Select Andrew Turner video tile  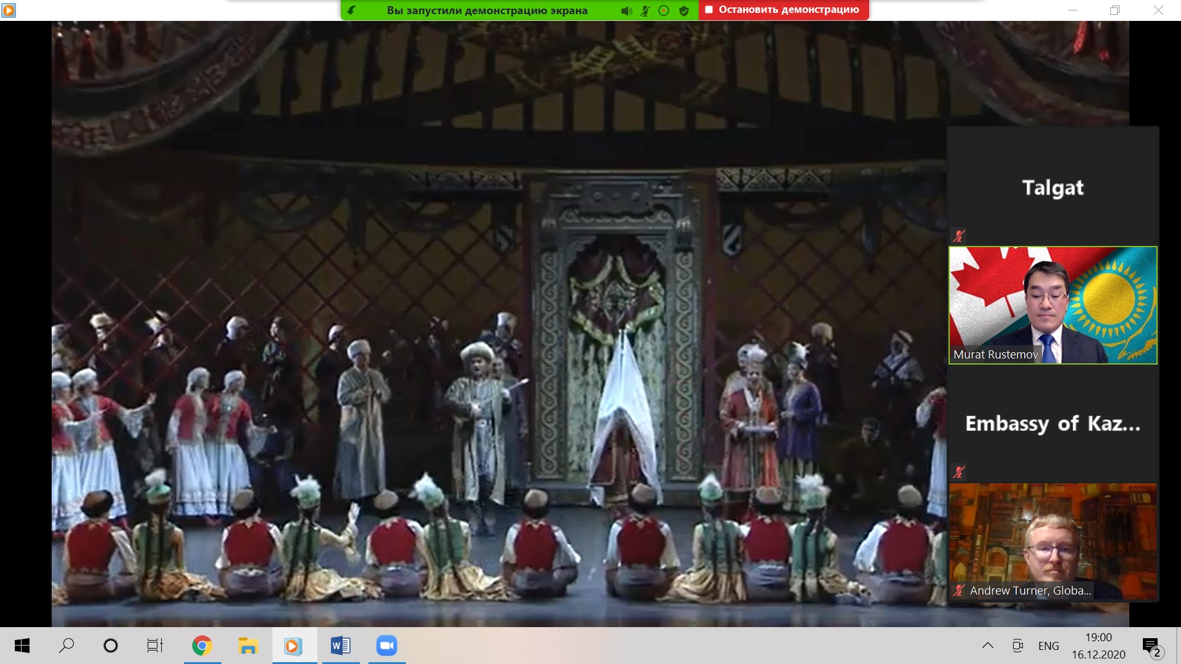[1052, 541]
